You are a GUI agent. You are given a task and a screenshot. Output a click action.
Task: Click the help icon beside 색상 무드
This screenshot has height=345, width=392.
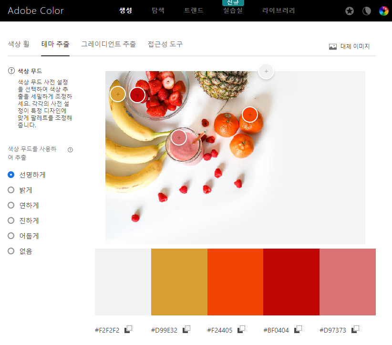click(11, 71)
